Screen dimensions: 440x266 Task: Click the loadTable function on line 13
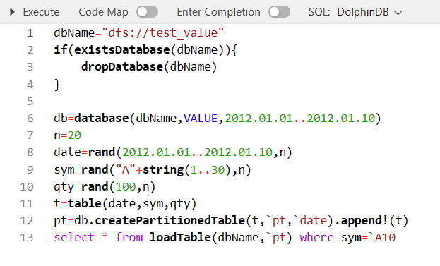pos(180,238)
